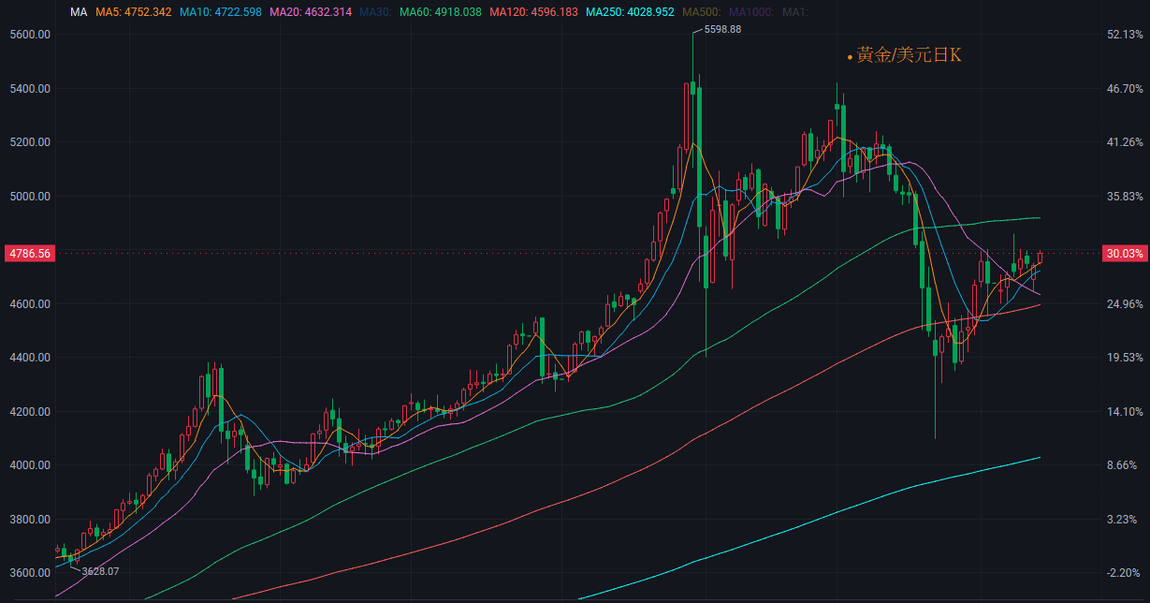Screen dimensions: 1150x603
Task: Toggle the MA10: 4722.598 line
Action: click(x=220, y=12)
